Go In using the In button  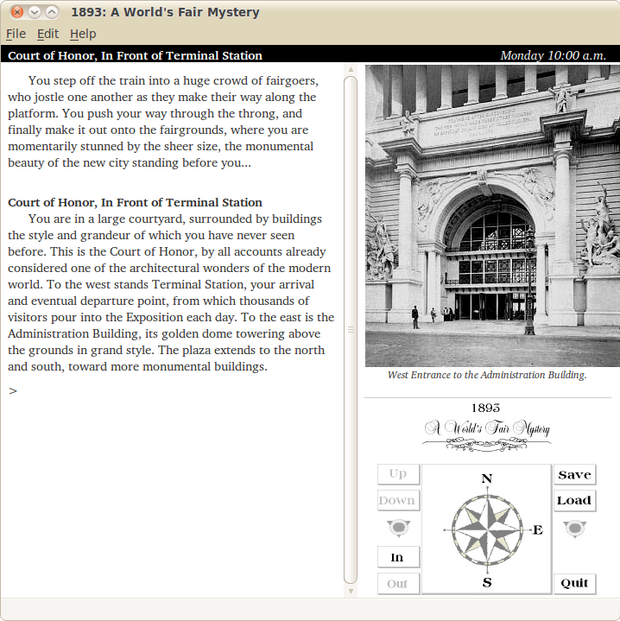pos(398,557)
